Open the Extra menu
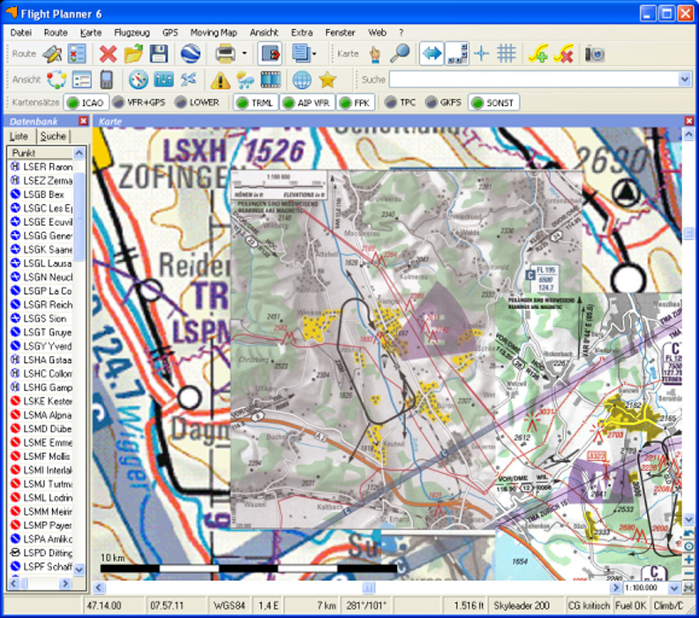Viewport: 699px width, 618px height. tap(302, 33)
